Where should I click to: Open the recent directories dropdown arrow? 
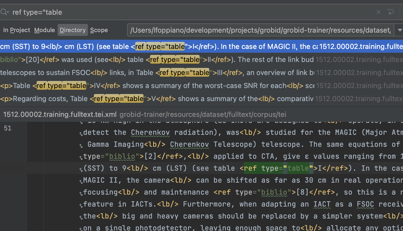coord(399,30)
